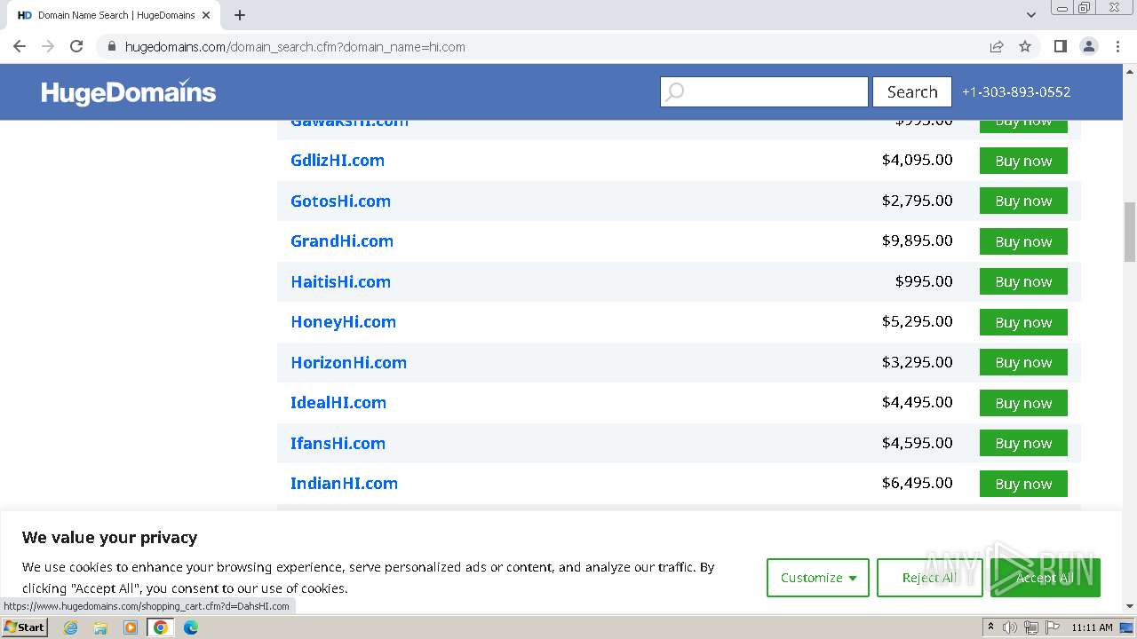
Task: Open the Windows Start menu
Action: (25, 627)
